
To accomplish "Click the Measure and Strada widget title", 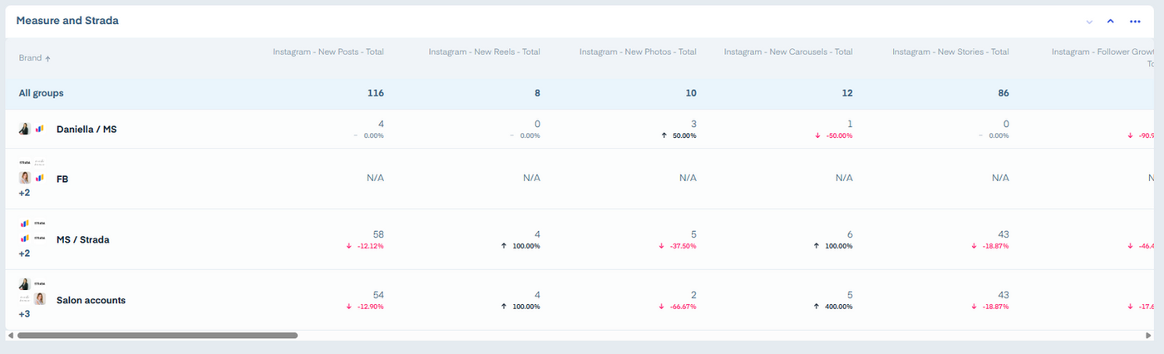I will (x=67, y=21).
